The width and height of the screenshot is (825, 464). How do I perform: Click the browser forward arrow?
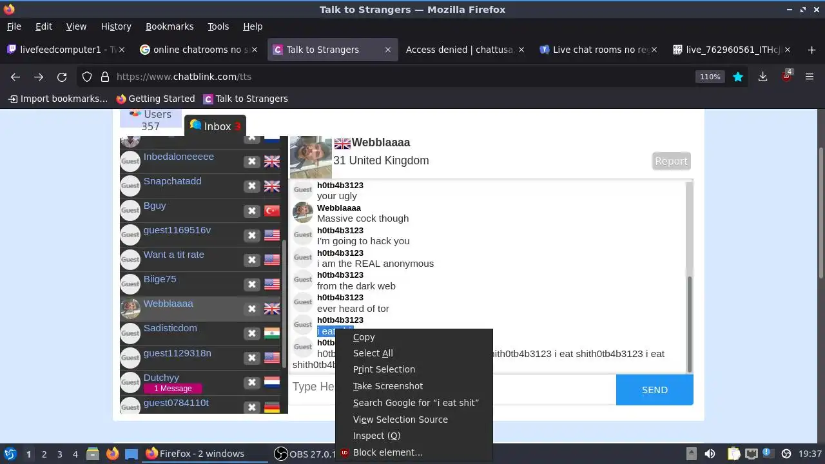tap(39, 77)
